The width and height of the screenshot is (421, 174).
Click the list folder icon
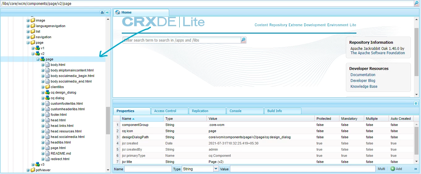click(x=33, y=31)
